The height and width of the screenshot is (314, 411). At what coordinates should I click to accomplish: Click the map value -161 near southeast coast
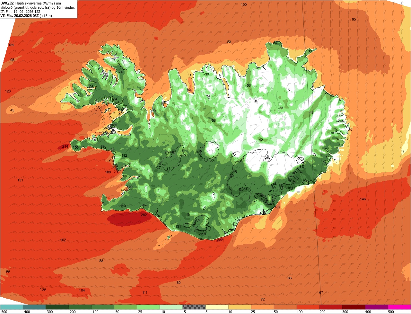tap(290, 188)
